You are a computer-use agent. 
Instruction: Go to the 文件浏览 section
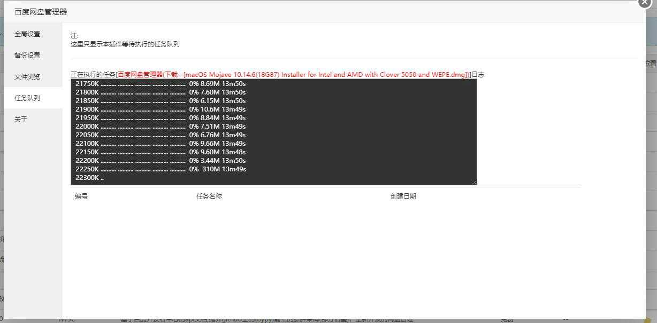click(27, 77)
